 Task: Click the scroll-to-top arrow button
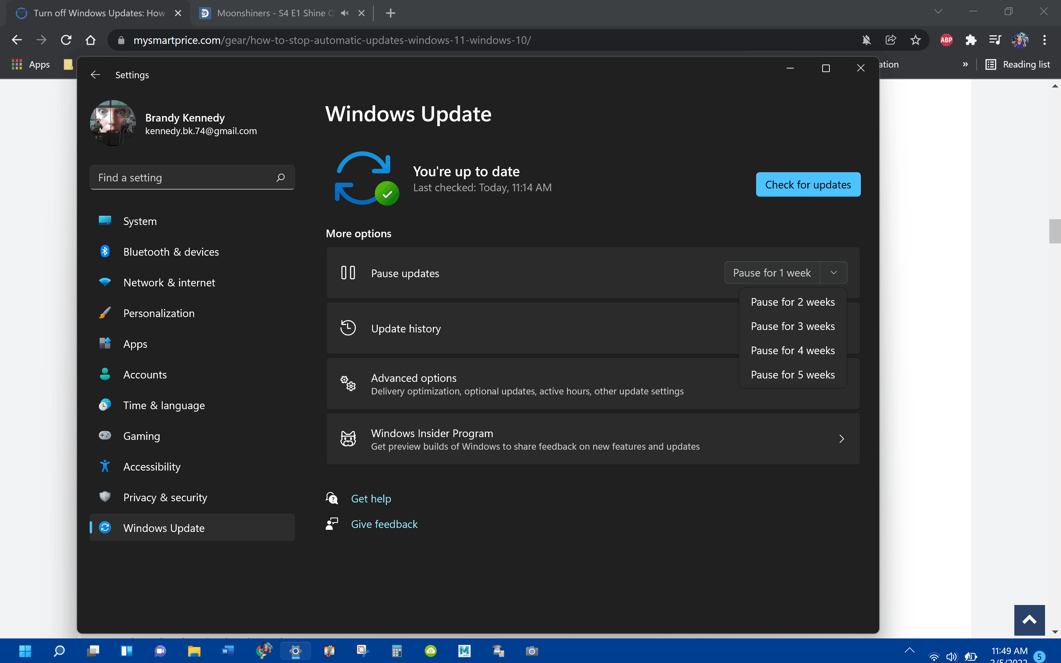[x=1029, y=620]
